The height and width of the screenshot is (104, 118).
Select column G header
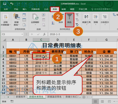point(107,40)
